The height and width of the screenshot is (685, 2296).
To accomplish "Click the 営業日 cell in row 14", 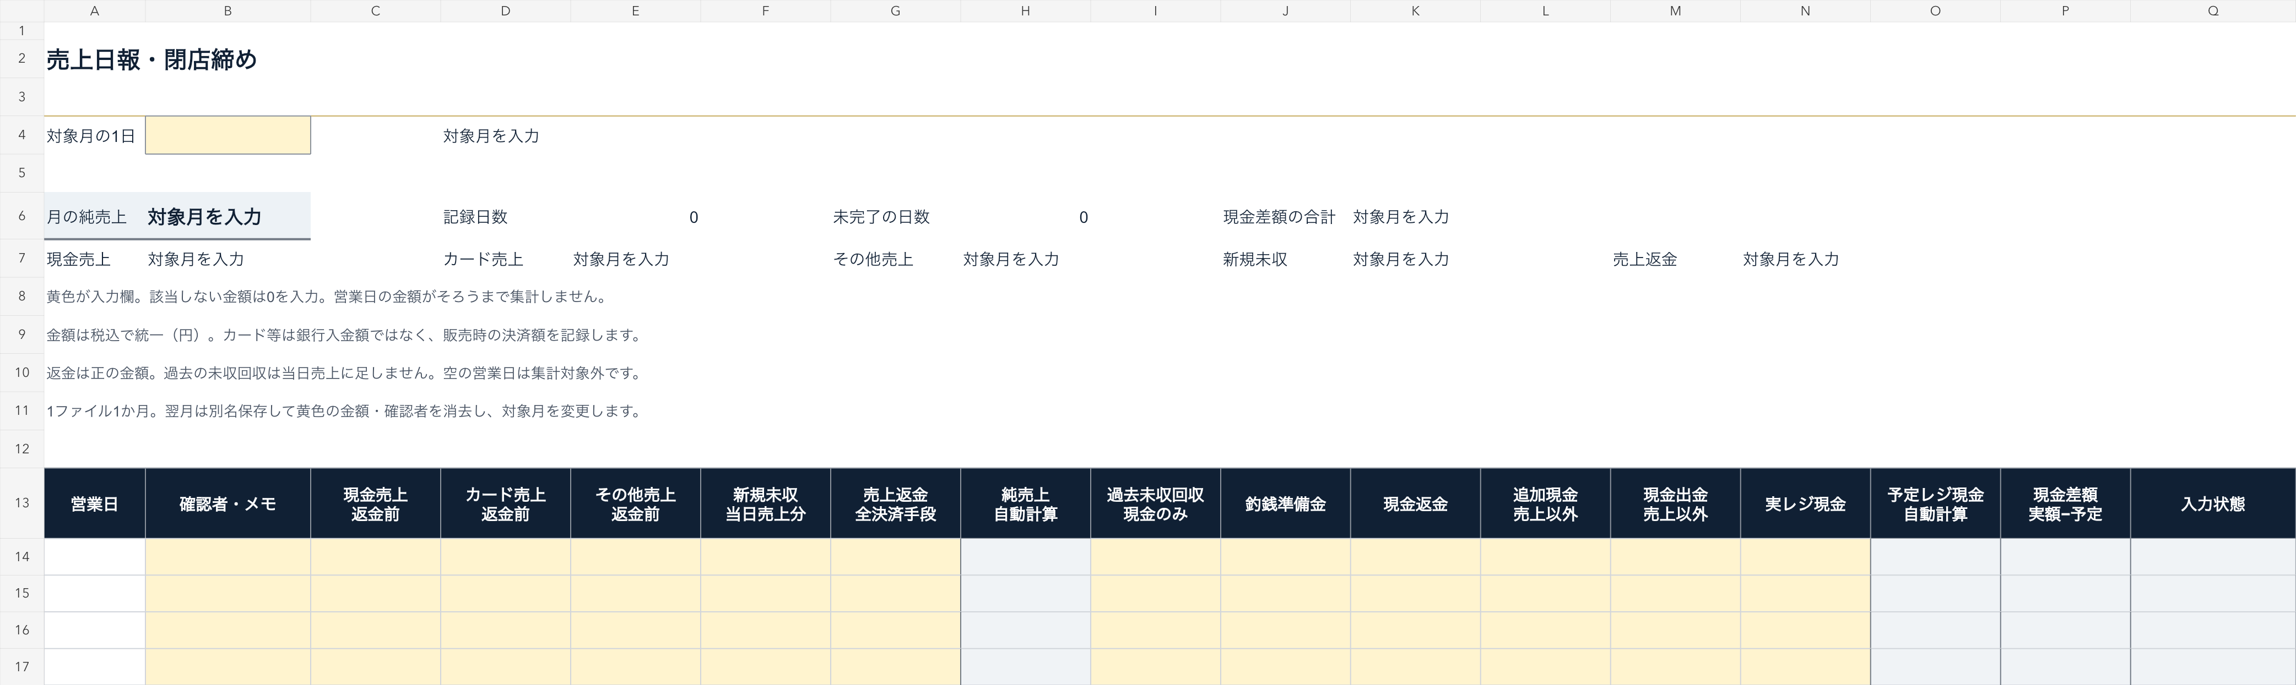I will (95, 557).
